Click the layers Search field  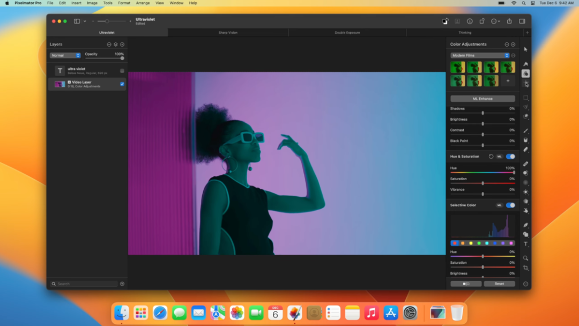coord(84,284)
